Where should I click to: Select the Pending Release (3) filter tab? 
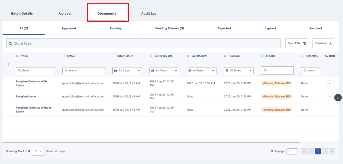click(169, 28)
